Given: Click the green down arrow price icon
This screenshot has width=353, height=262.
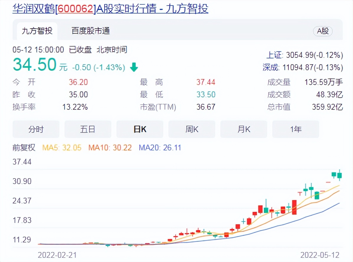Looking at the screenshot, I should click(134, 68).
